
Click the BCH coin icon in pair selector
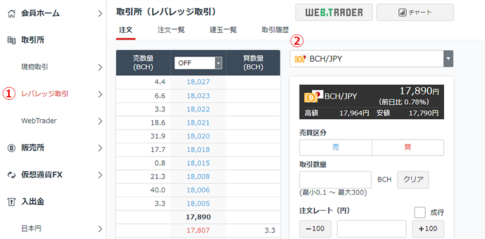(300, 59)
